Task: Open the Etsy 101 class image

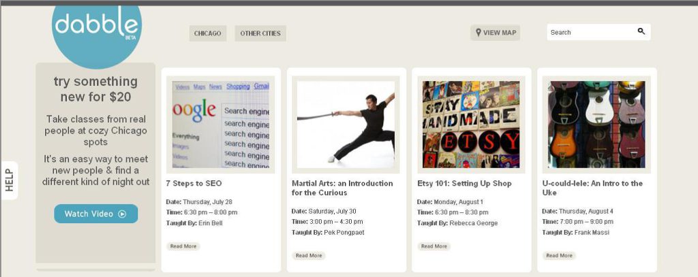Action: click(x=471, y=125)
